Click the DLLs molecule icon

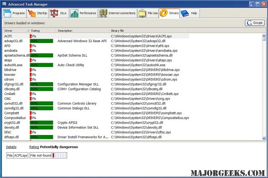[x=54, y=13]
